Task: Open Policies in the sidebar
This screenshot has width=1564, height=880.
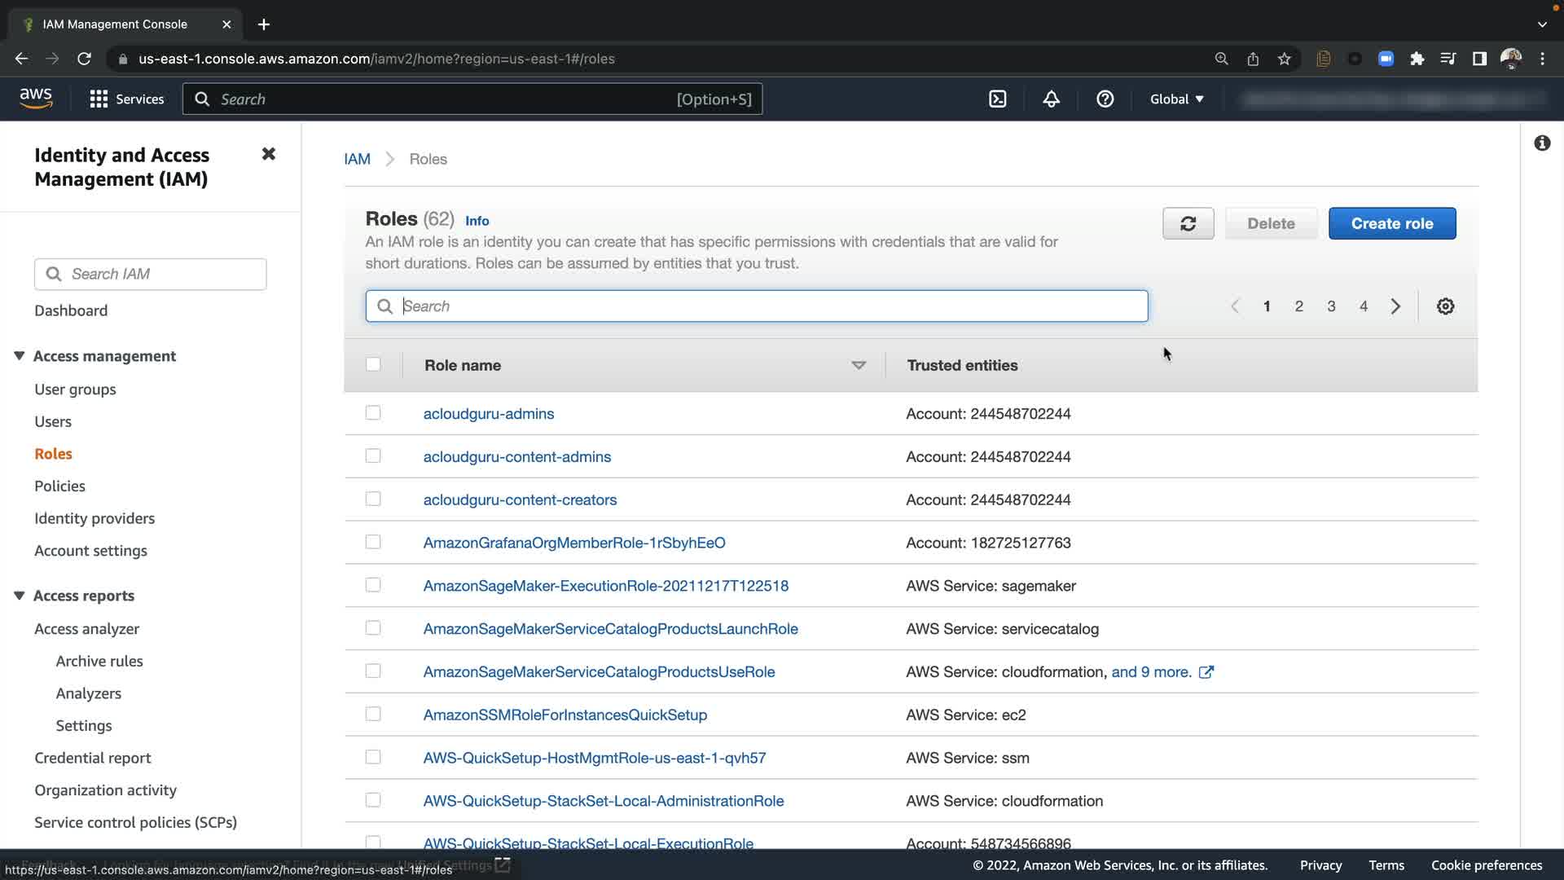Action: pos(59,486)
